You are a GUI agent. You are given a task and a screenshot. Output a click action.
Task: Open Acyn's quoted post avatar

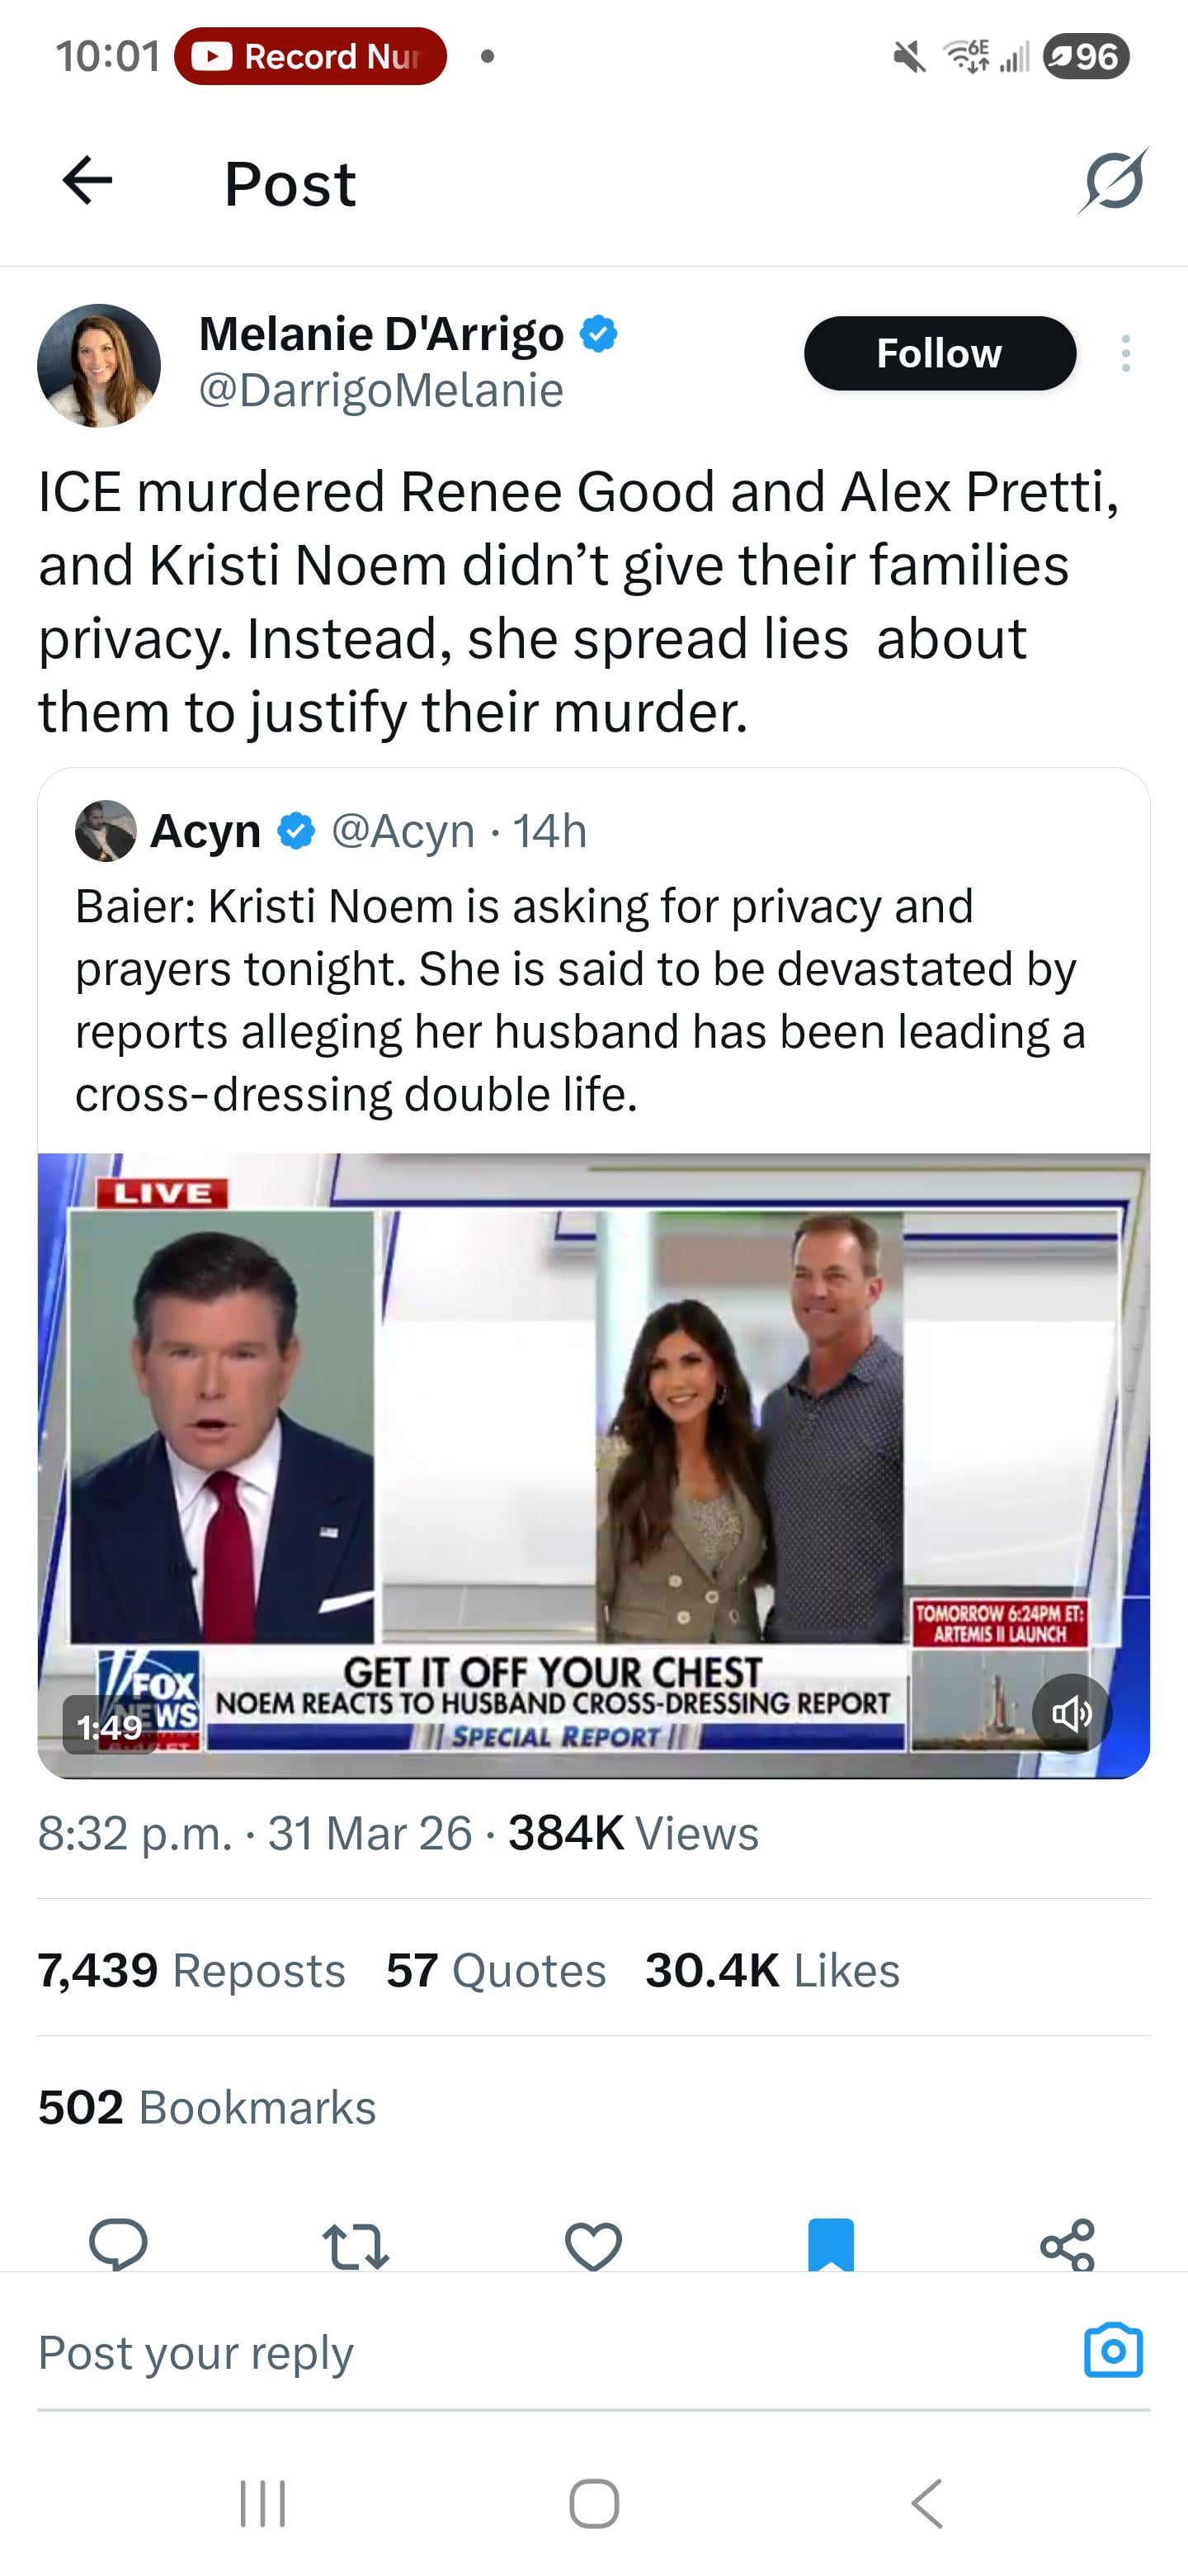(106, 830)
